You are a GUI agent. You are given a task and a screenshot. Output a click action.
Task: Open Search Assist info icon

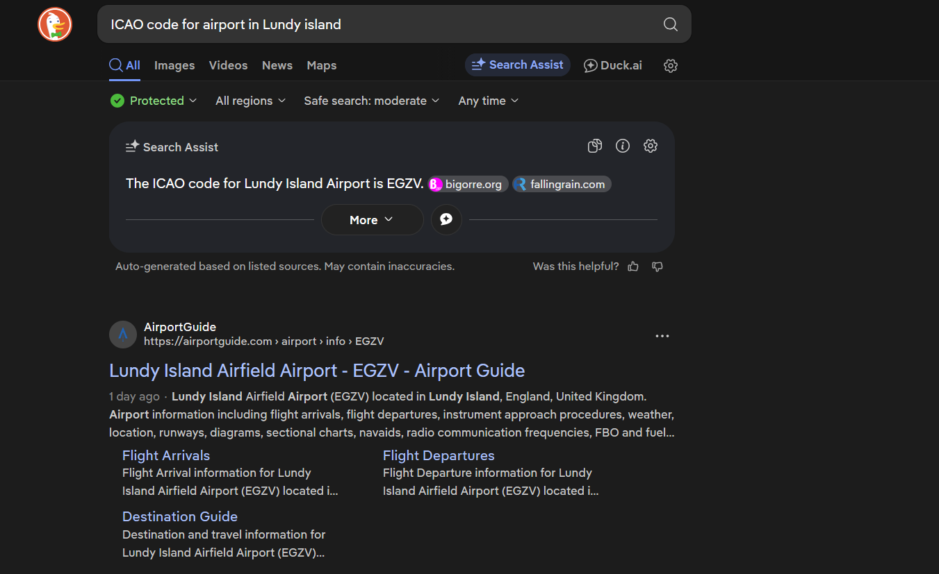click(623, 146)
